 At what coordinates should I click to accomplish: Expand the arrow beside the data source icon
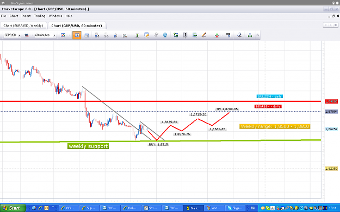[x=32, y=35]
